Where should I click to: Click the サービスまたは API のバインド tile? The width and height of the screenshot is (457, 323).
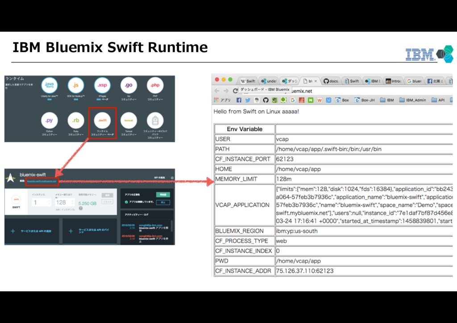point(90,231)
